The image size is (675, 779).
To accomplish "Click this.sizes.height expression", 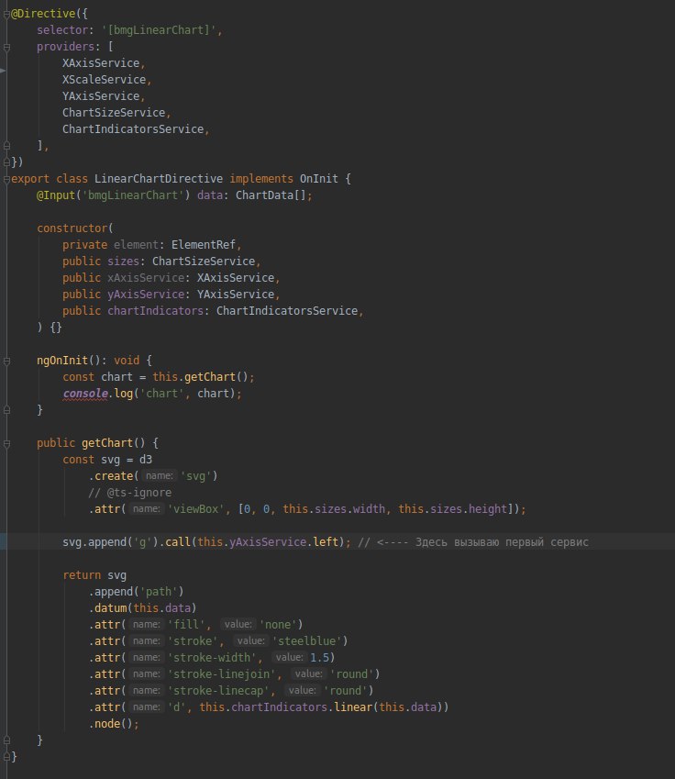I will (452, 509).
